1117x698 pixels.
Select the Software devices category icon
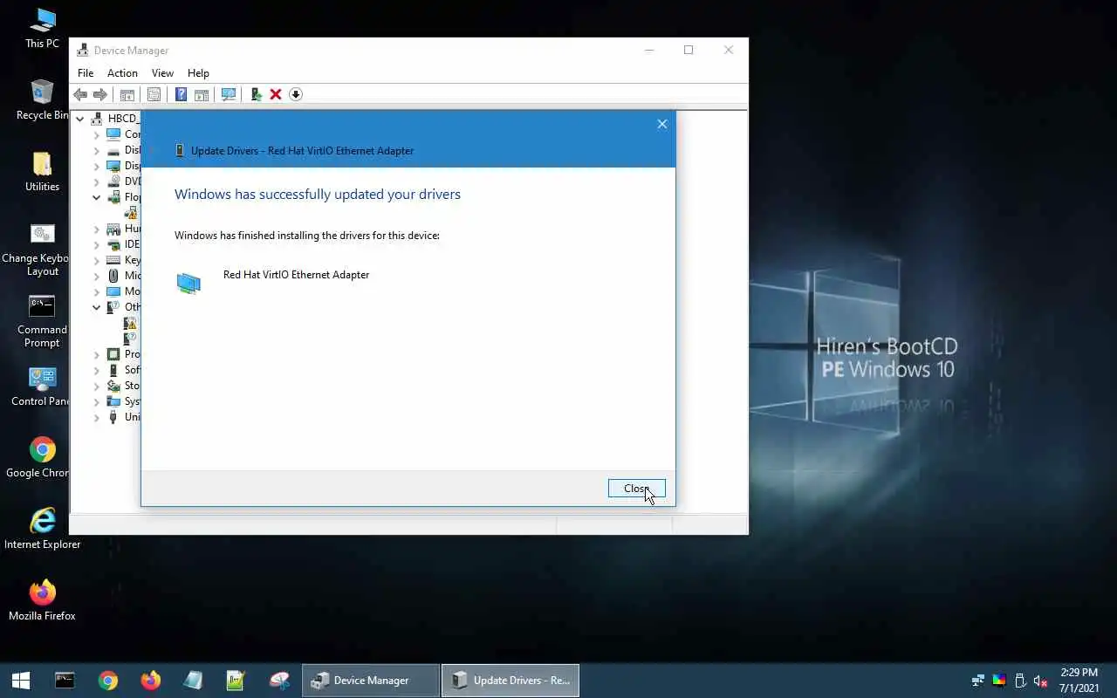[x=113, y=370]
